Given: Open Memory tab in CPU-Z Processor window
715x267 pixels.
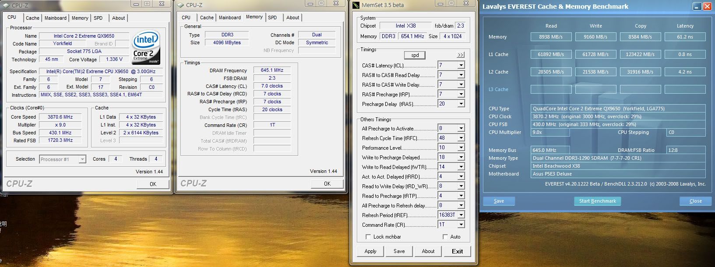Looking at the screenshot, I should tap(80, 18).
